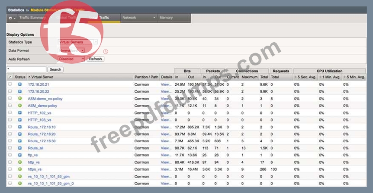The image size is (373, 193).
Task: Open the Statistics Type dropdown
Action: [78, 42]
